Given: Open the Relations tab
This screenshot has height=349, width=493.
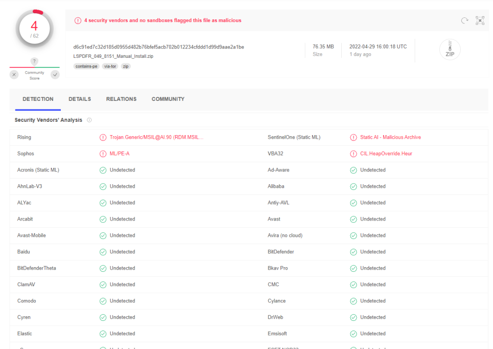Looking at the screenshot, I should tap(121, 99).
